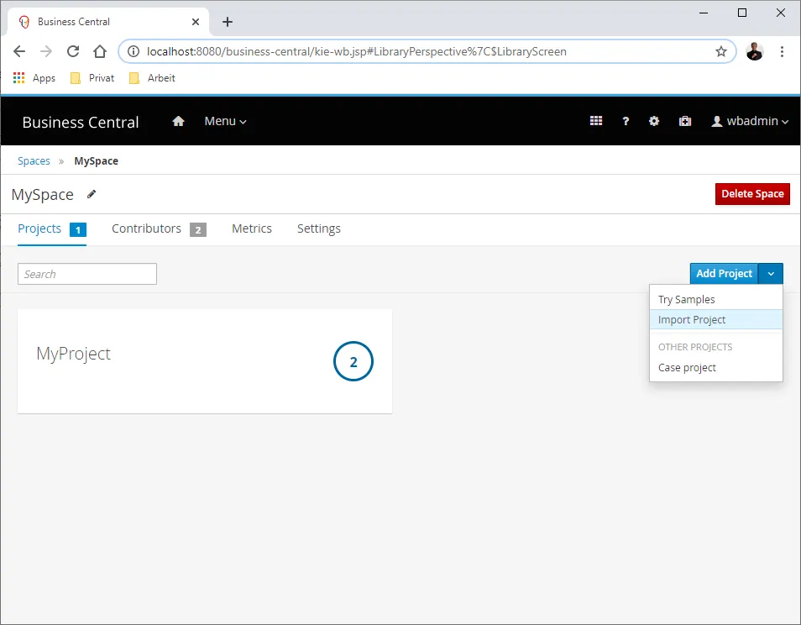The height and width of the screenshot is (625, 801).
Task: Click the Delete Space button
Action: click(x=752, y=194)
